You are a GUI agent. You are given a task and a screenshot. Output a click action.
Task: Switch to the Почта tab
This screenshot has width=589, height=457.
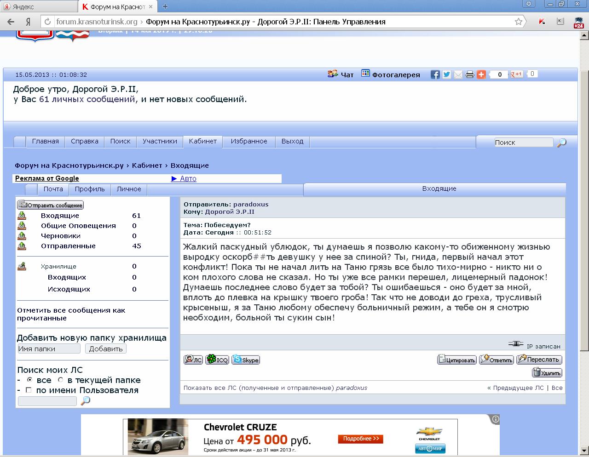click(53, 189)
